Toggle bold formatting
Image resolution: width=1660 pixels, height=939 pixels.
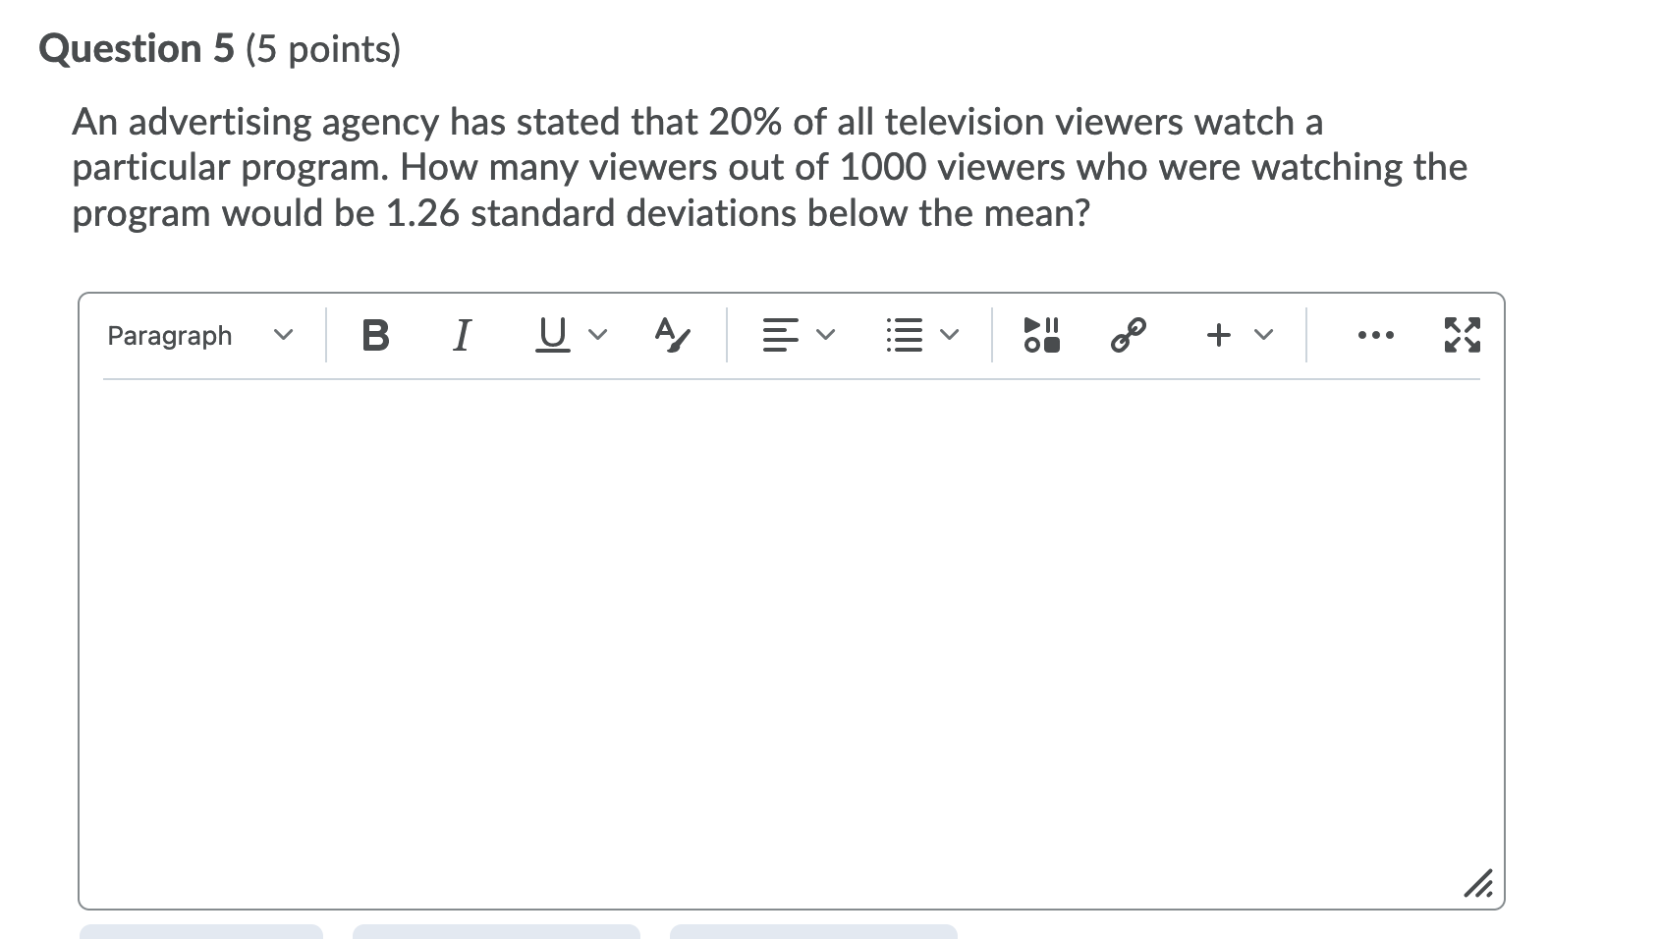375,335
